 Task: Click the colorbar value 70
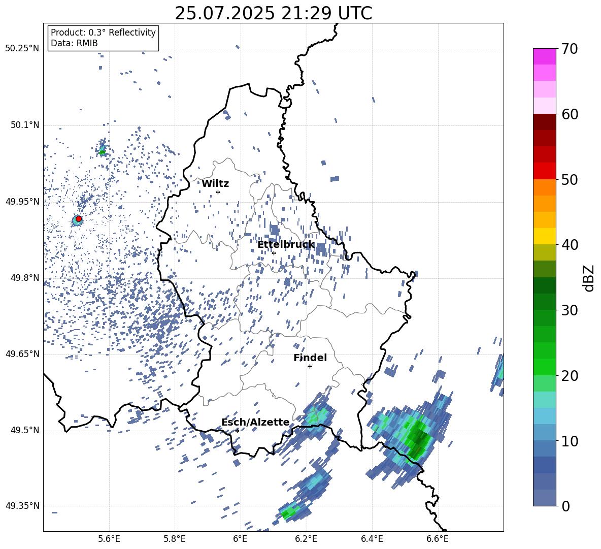(570, 49)
